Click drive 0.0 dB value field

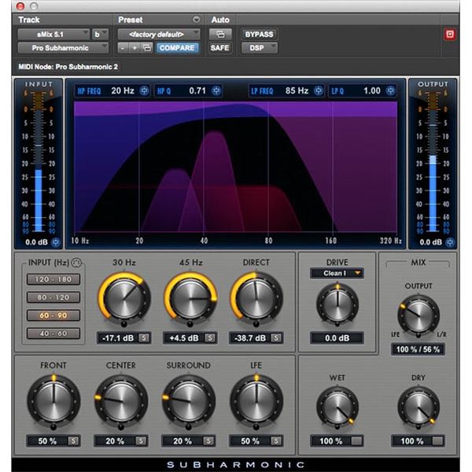pyautogui.click(x=337, y=338)
